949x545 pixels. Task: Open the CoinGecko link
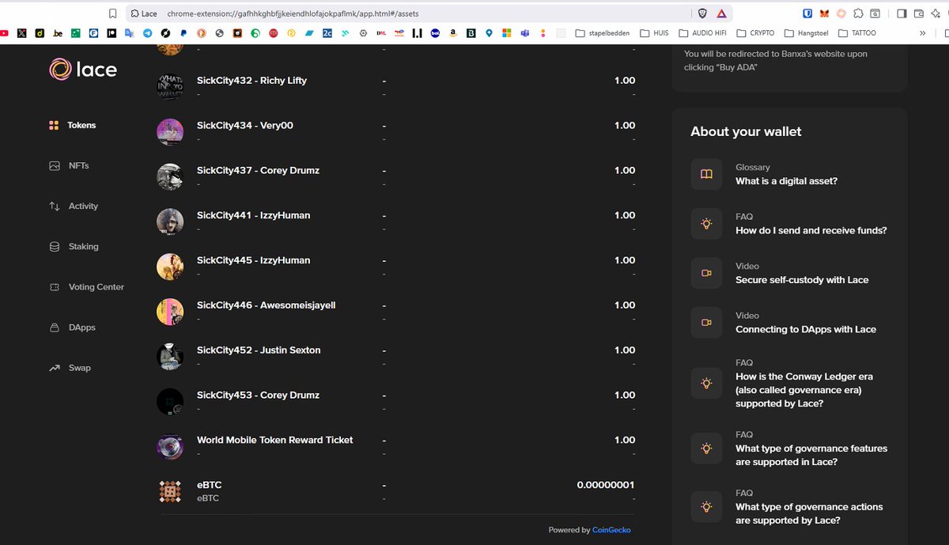(611, 530)
